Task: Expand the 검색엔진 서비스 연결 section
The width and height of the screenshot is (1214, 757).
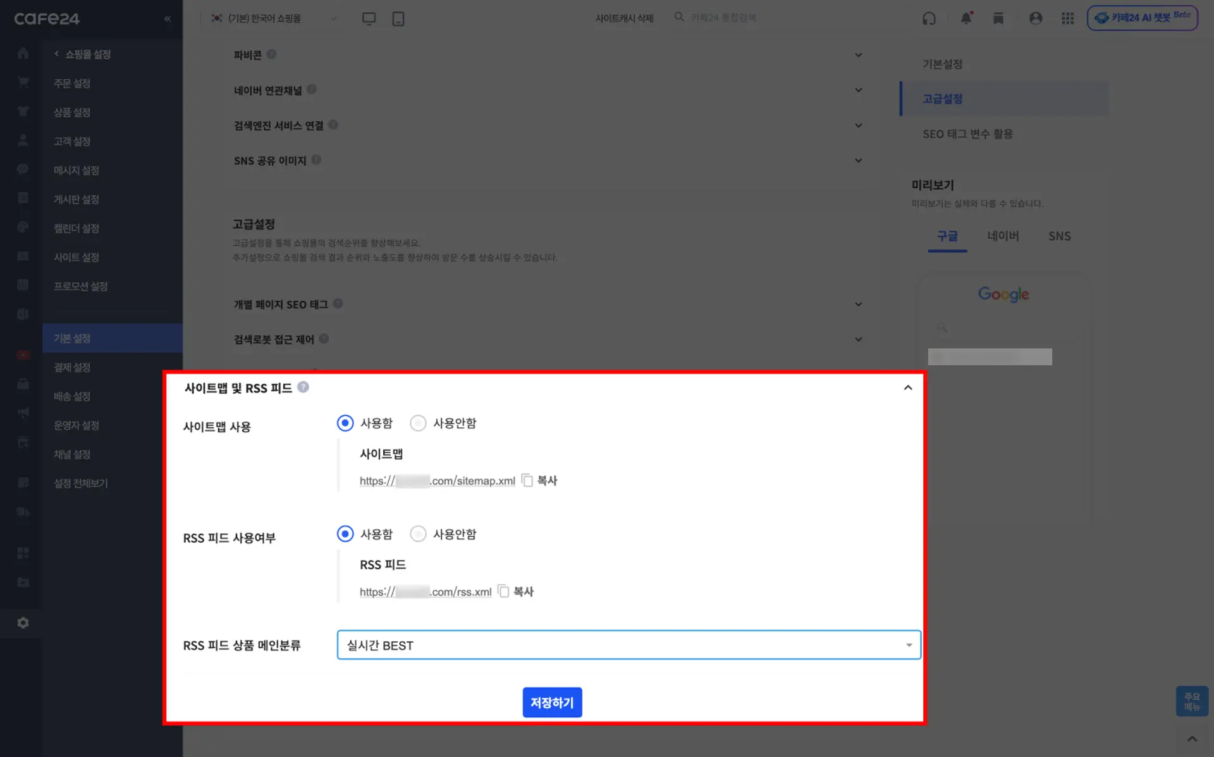Action: pyautogui.click(x=859, y=126)
